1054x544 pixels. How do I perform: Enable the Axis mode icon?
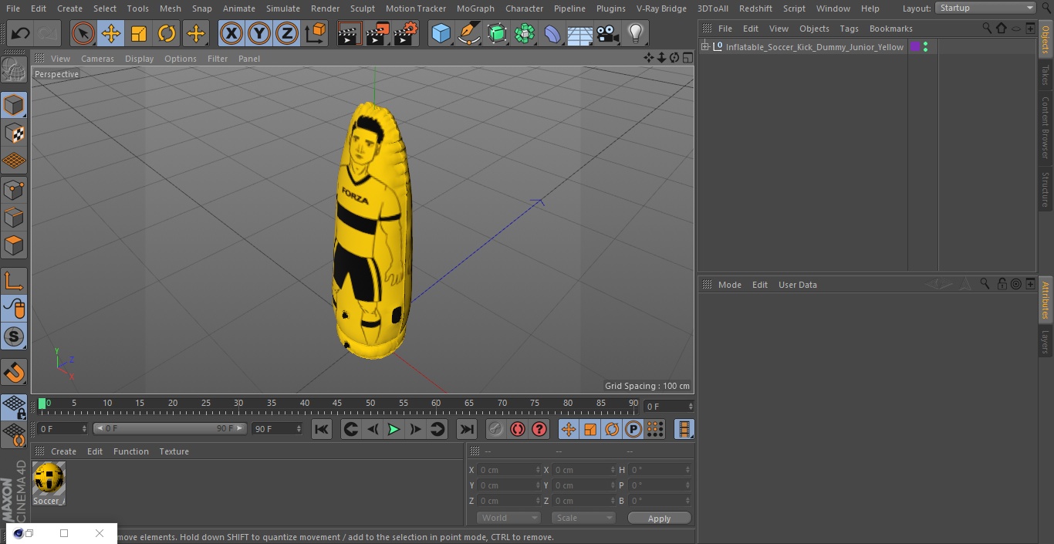click(x=14, y=281)
